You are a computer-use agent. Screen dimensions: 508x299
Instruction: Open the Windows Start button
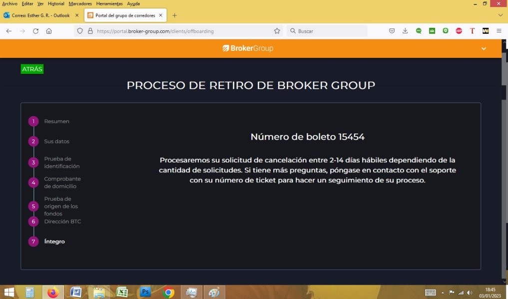9,293
